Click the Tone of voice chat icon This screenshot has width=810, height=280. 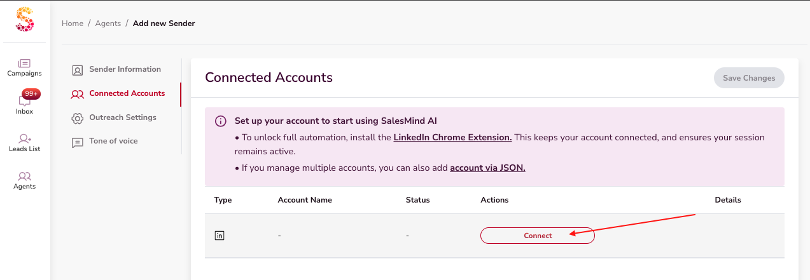tap(78, 142)
